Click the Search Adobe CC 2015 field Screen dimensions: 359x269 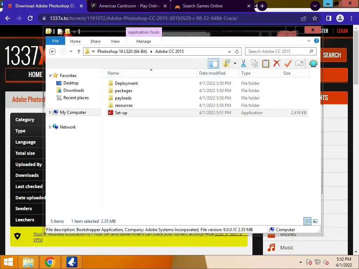281,51
